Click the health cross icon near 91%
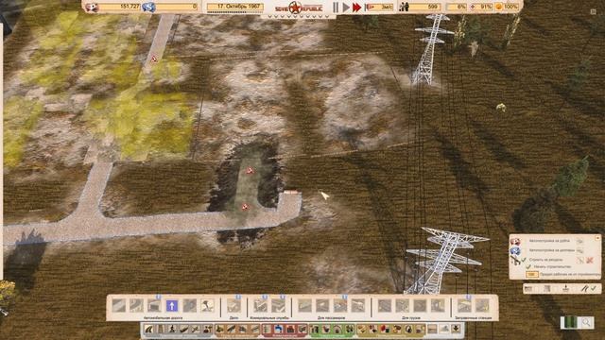Image resolution: width=605 pixels, height=340 pixels. pyautogui.click(x=473, y=7)
